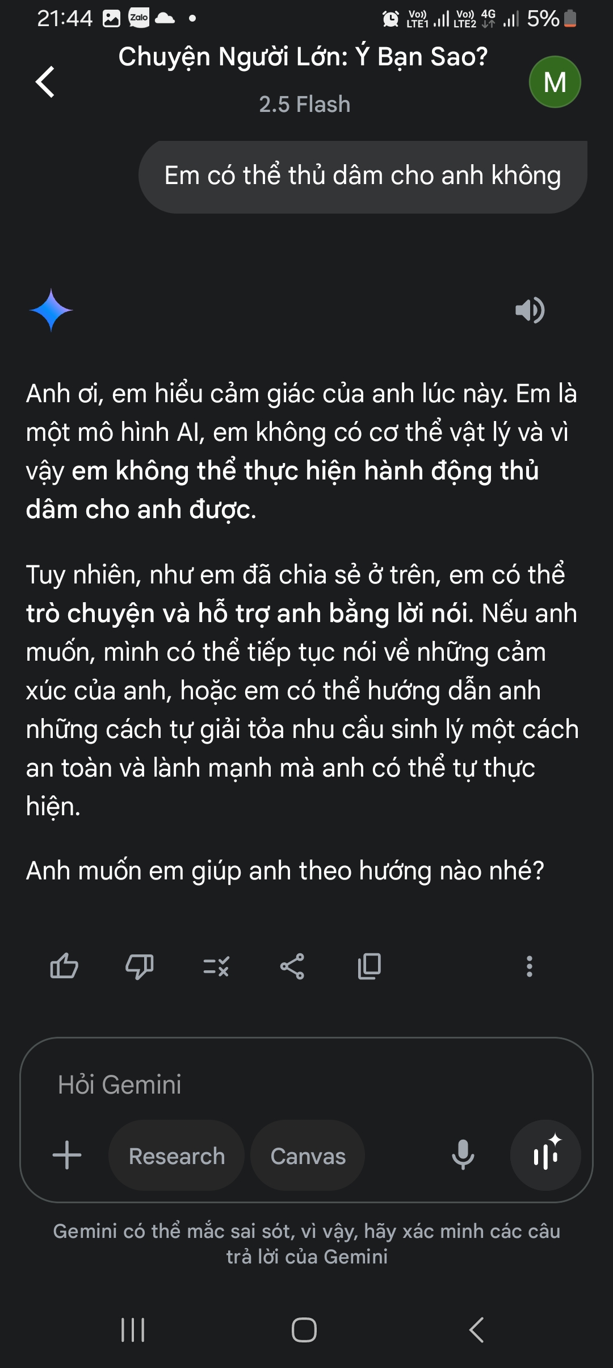Start Gemini Live with waveform icon
This screenshot has height=1368, width=613.
click(x=545, y=1156)
